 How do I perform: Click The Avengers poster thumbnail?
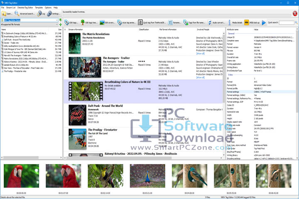point(85,67)
